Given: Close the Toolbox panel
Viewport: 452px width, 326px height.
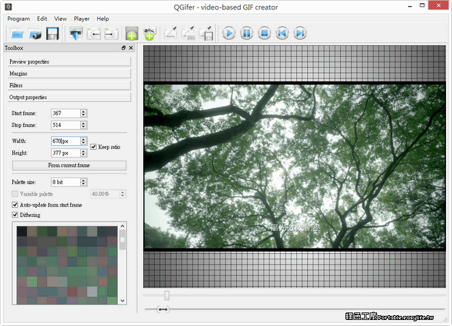Looking at the screenshot, I should [x=131, y=48].
